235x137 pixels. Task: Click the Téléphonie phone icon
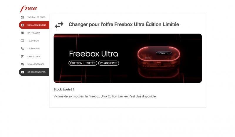coord(22,49)
